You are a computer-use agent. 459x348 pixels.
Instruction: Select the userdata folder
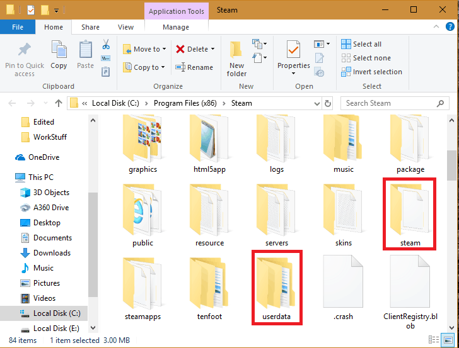[x=277, y=288]
